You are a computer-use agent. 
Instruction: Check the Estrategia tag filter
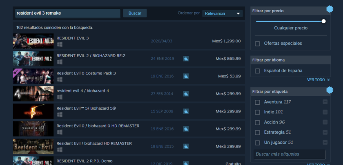tap(258, 132)
